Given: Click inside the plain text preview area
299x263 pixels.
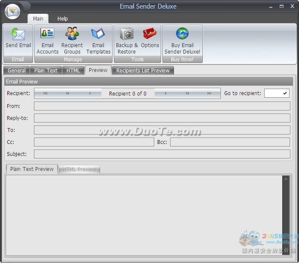Looking at the screenshot, I should pyautogui.click(x=144, y=215).
